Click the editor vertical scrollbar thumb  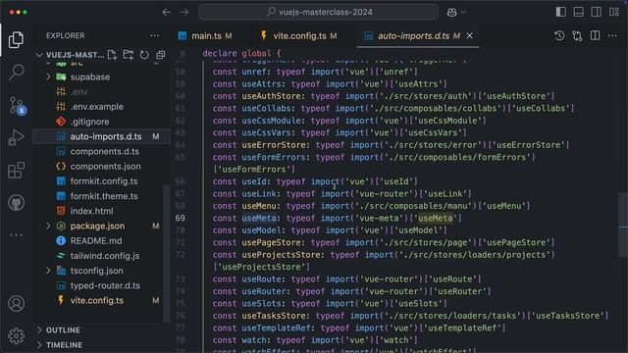coord(623,225)
